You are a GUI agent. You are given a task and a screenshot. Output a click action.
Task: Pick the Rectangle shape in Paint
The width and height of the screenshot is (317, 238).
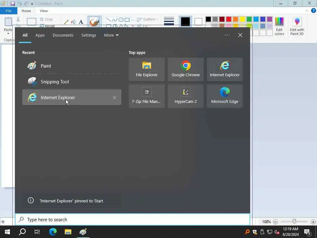127,20
